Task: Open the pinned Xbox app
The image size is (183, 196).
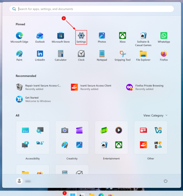Action: 123,38
